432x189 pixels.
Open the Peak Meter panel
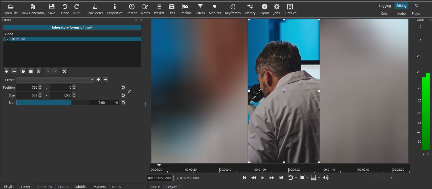[x=95, y=9]
